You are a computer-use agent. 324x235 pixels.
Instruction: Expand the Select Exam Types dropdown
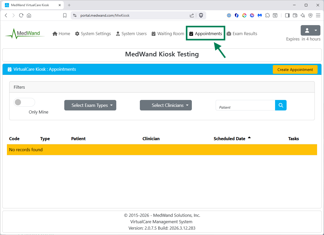point(90,105)
